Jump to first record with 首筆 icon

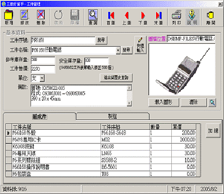(111, 17)
